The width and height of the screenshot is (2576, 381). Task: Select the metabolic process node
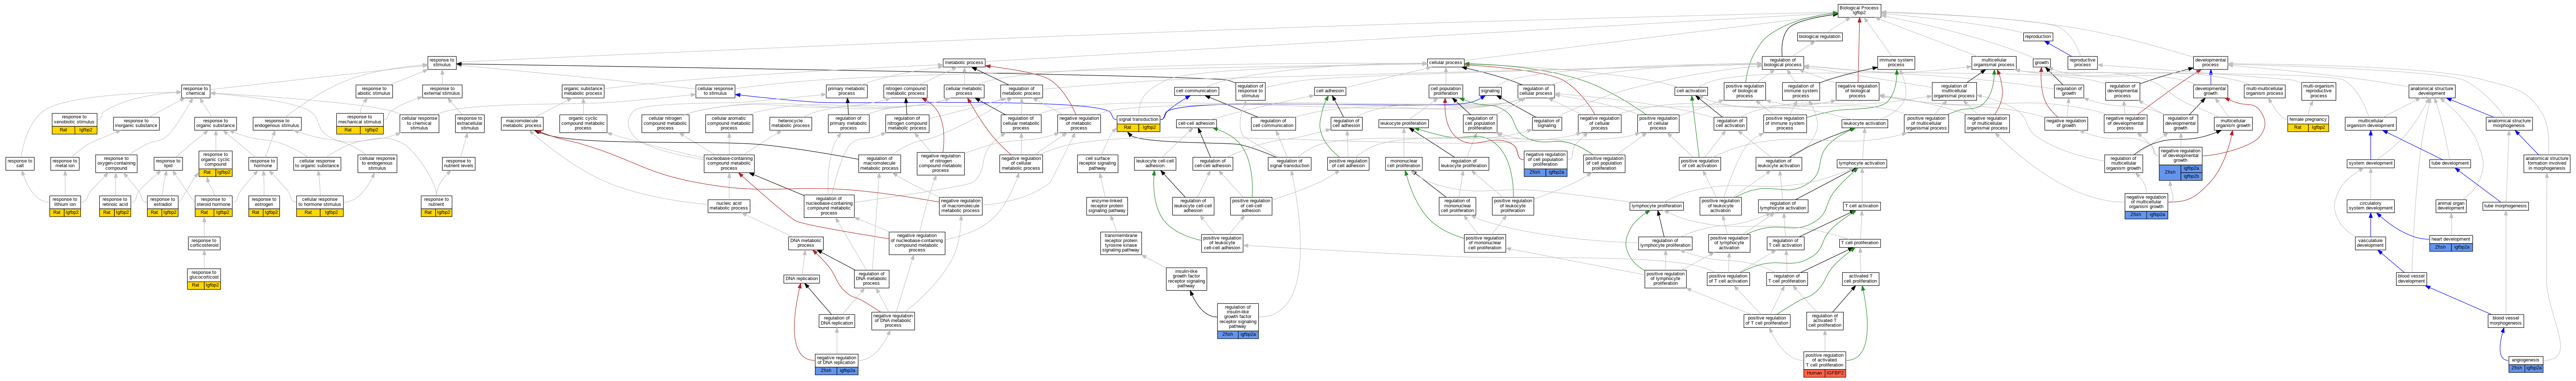(x=964, y=62)
